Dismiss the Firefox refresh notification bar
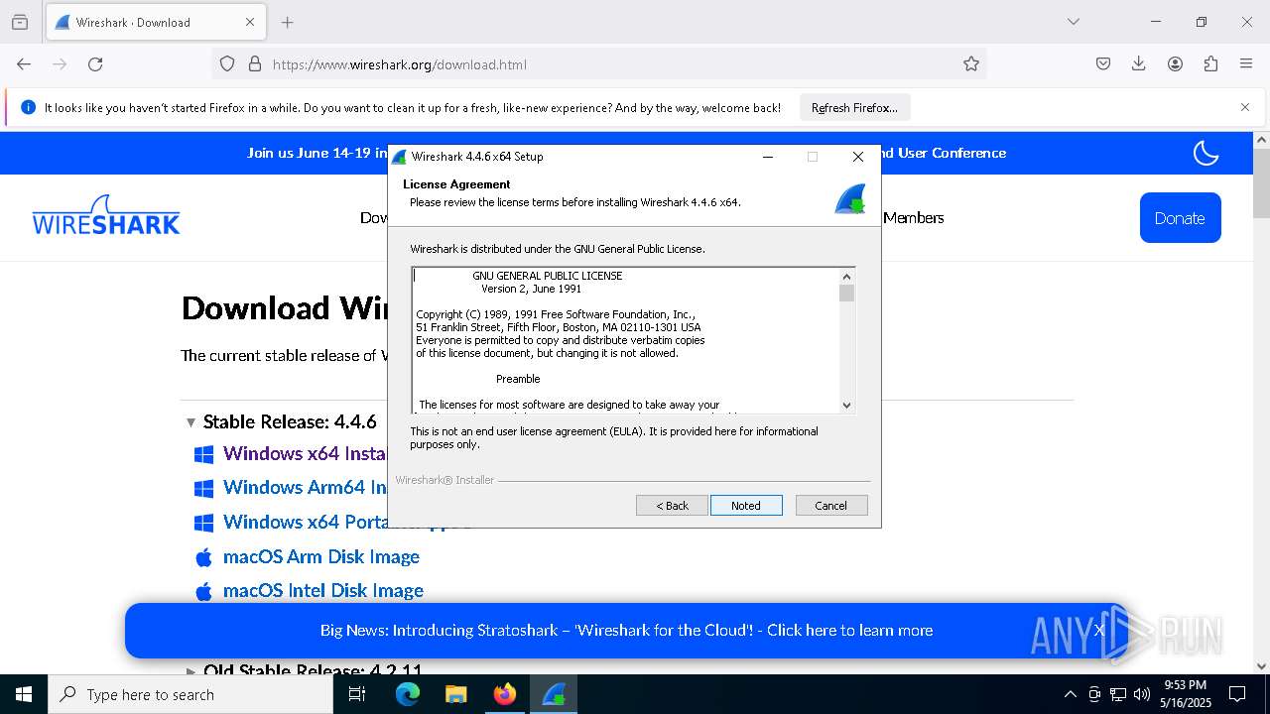This screenshot has width=1270, height=714. [x=1245, y=107]
